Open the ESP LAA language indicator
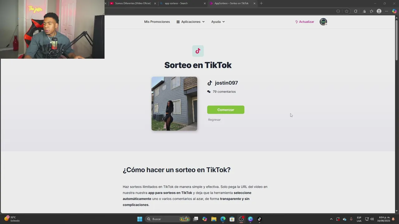The width and height of the screenshot is (399, 224). coord(359,219)
